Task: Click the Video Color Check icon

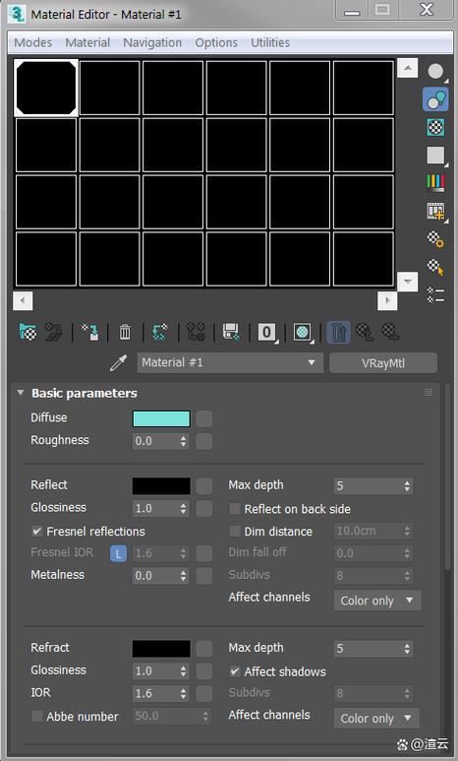Action: [x=435, y=183]
